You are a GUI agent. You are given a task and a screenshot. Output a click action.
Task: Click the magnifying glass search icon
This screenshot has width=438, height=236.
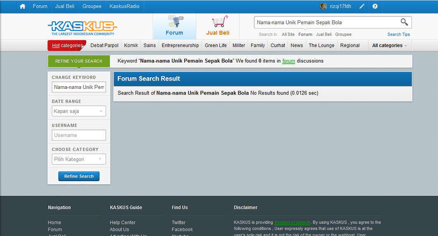pos(404,22)
